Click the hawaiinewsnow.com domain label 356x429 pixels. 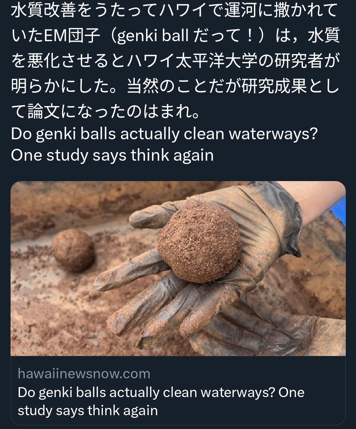(84, 374)
